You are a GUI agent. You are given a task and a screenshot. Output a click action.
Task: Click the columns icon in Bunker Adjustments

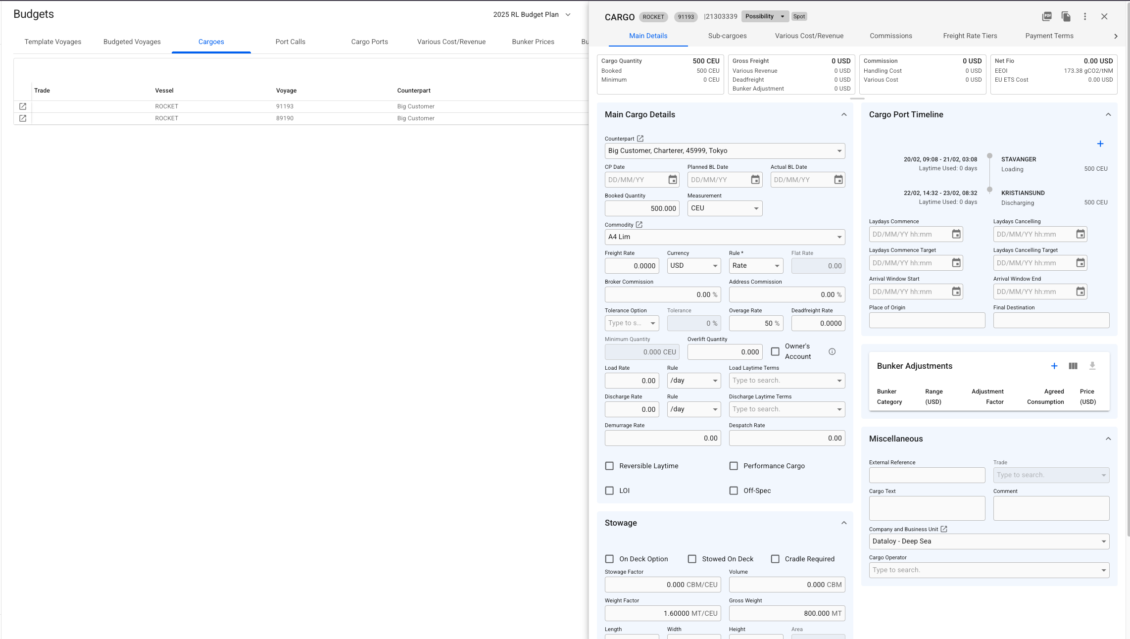click(x=1073, y=366)
